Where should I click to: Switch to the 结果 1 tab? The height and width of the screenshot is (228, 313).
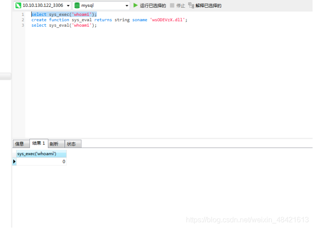click(39, 143)
